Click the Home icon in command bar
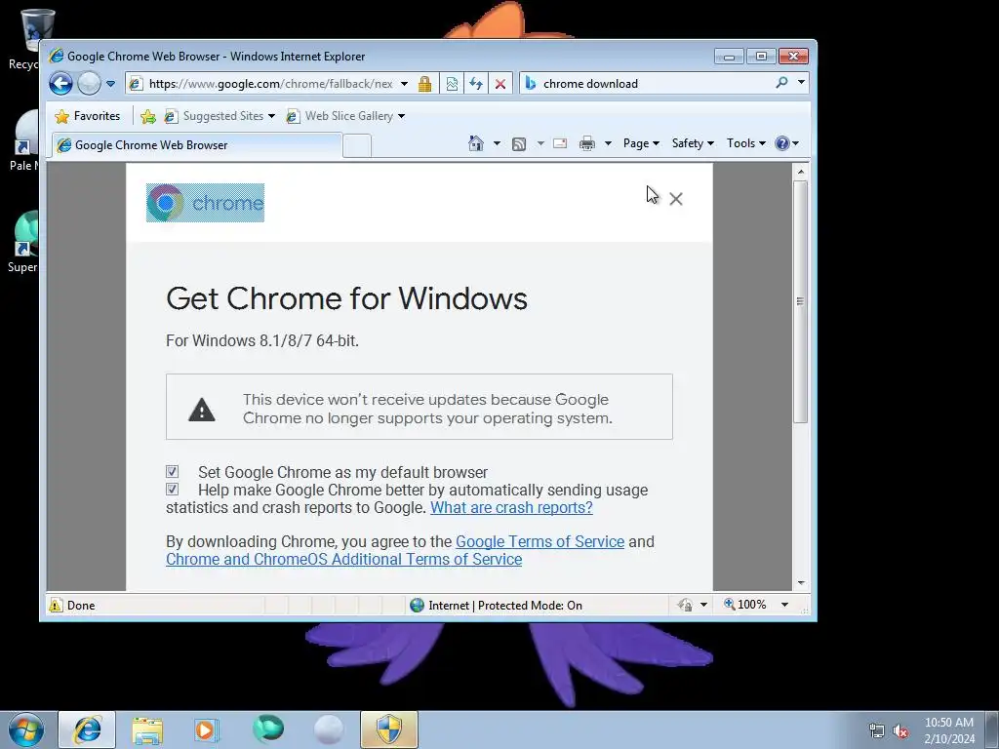This screenshot has width=999, height=749. pyautogui.click(x=476, y=143)
